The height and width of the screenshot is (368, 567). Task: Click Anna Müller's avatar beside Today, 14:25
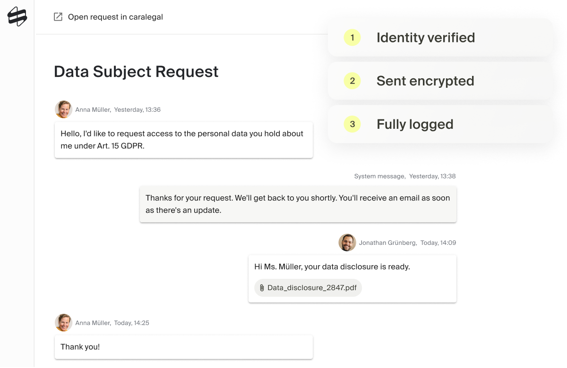(63, 323)
